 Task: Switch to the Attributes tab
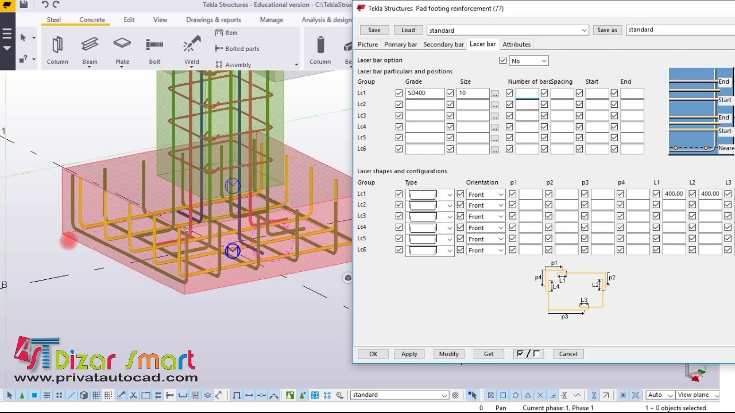516,44
